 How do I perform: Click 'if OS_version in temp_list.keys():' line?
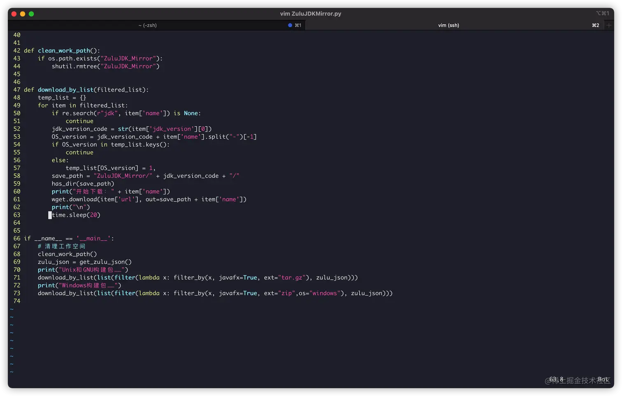[111, 144]
